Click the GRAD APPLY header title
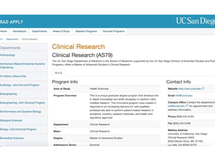 point(12,22)
